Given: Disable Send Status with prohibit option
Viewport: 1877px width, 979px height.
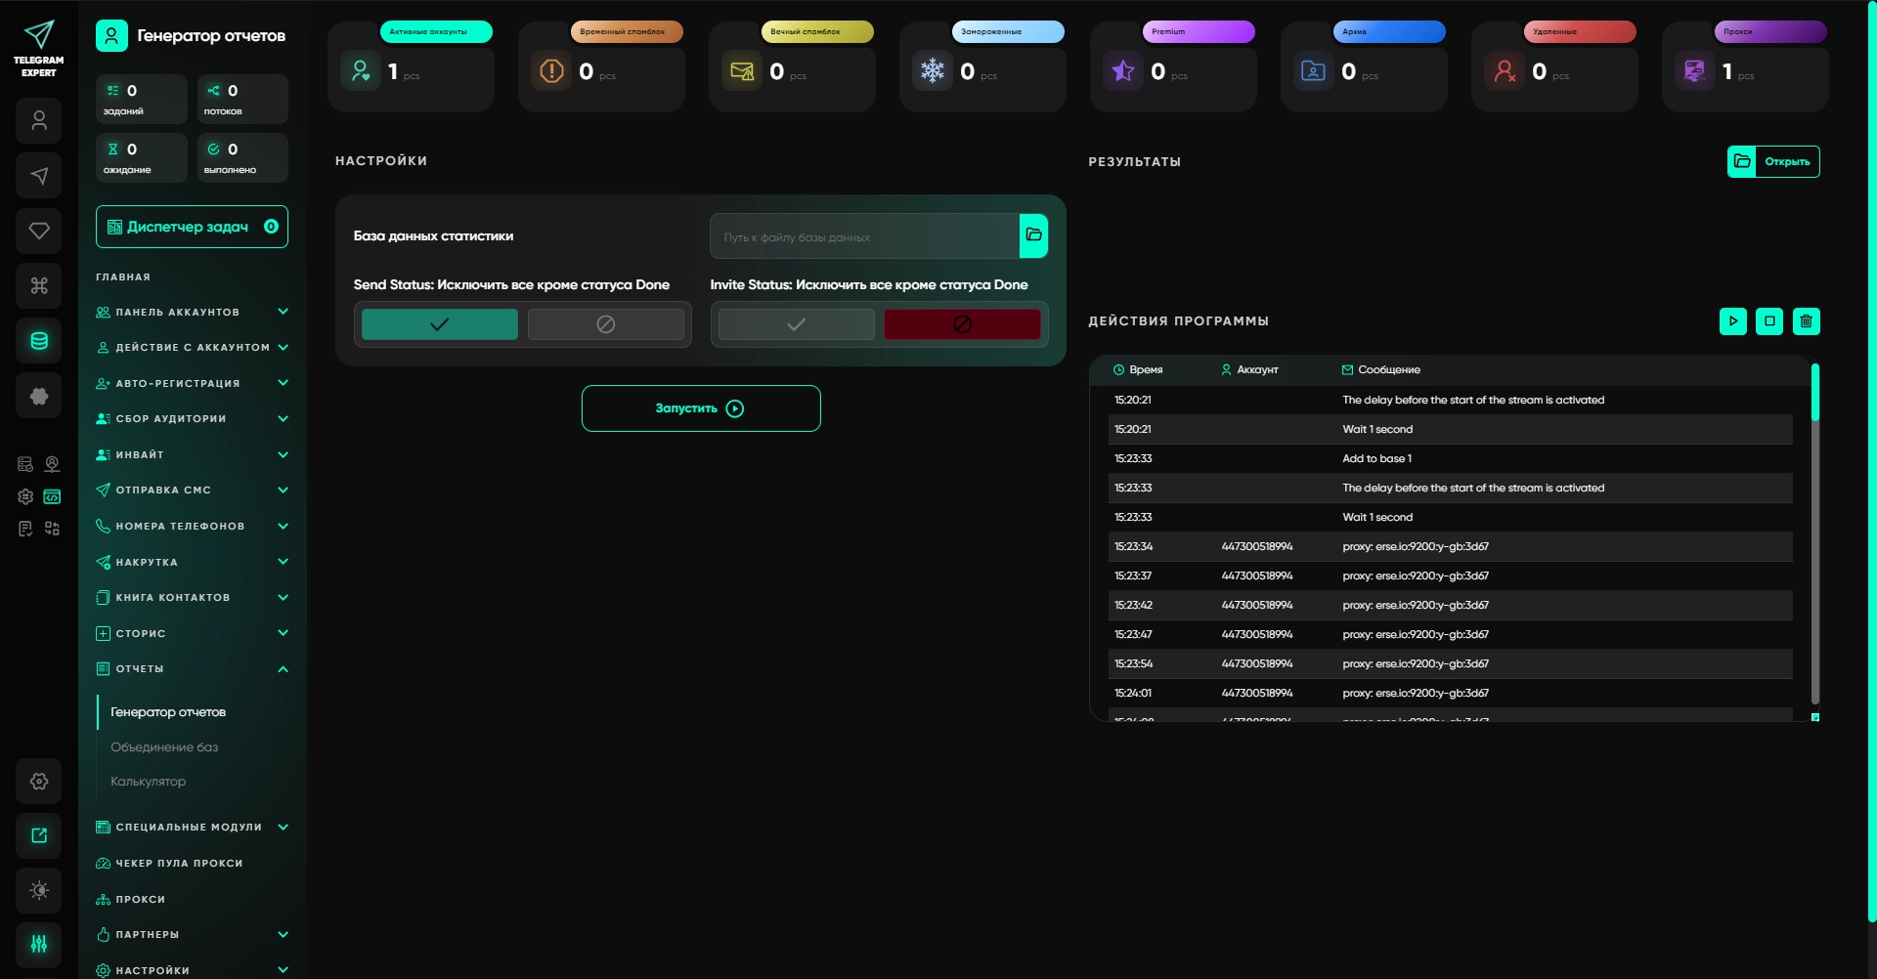Looking at the screenshot, I should [606, 324].
